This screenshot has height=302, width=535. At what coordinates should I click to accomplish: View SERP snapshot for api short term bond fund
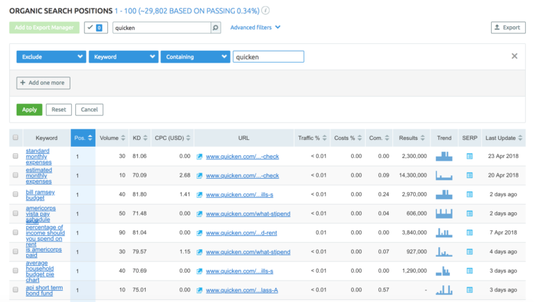coord(470,289)
